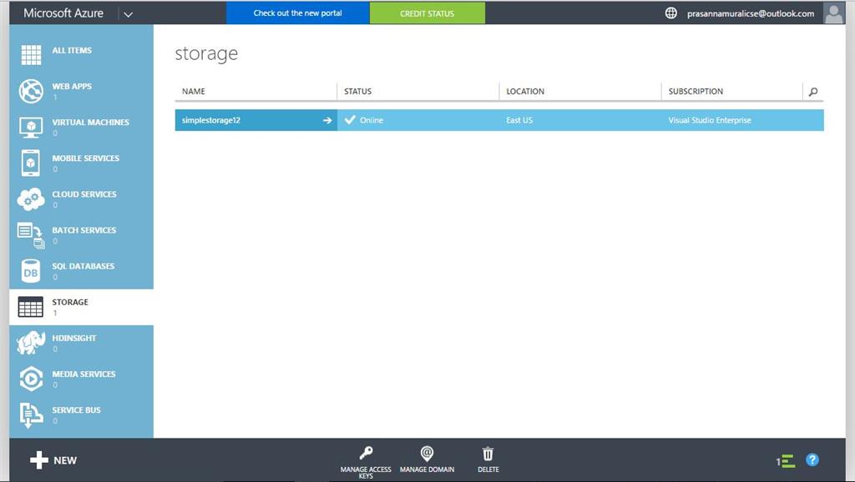This screenshot has height=482, width=855.
Task: Sort the table by STATUS column
Action: click(357, 92)
